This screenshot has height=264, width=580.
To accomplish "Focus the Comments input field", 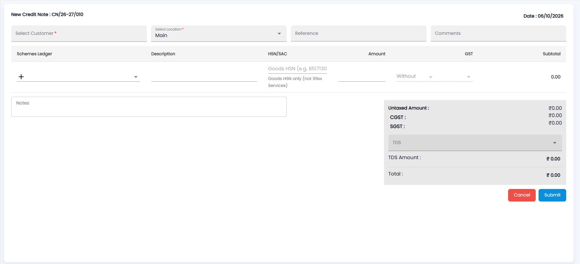I will pos(498,34).
